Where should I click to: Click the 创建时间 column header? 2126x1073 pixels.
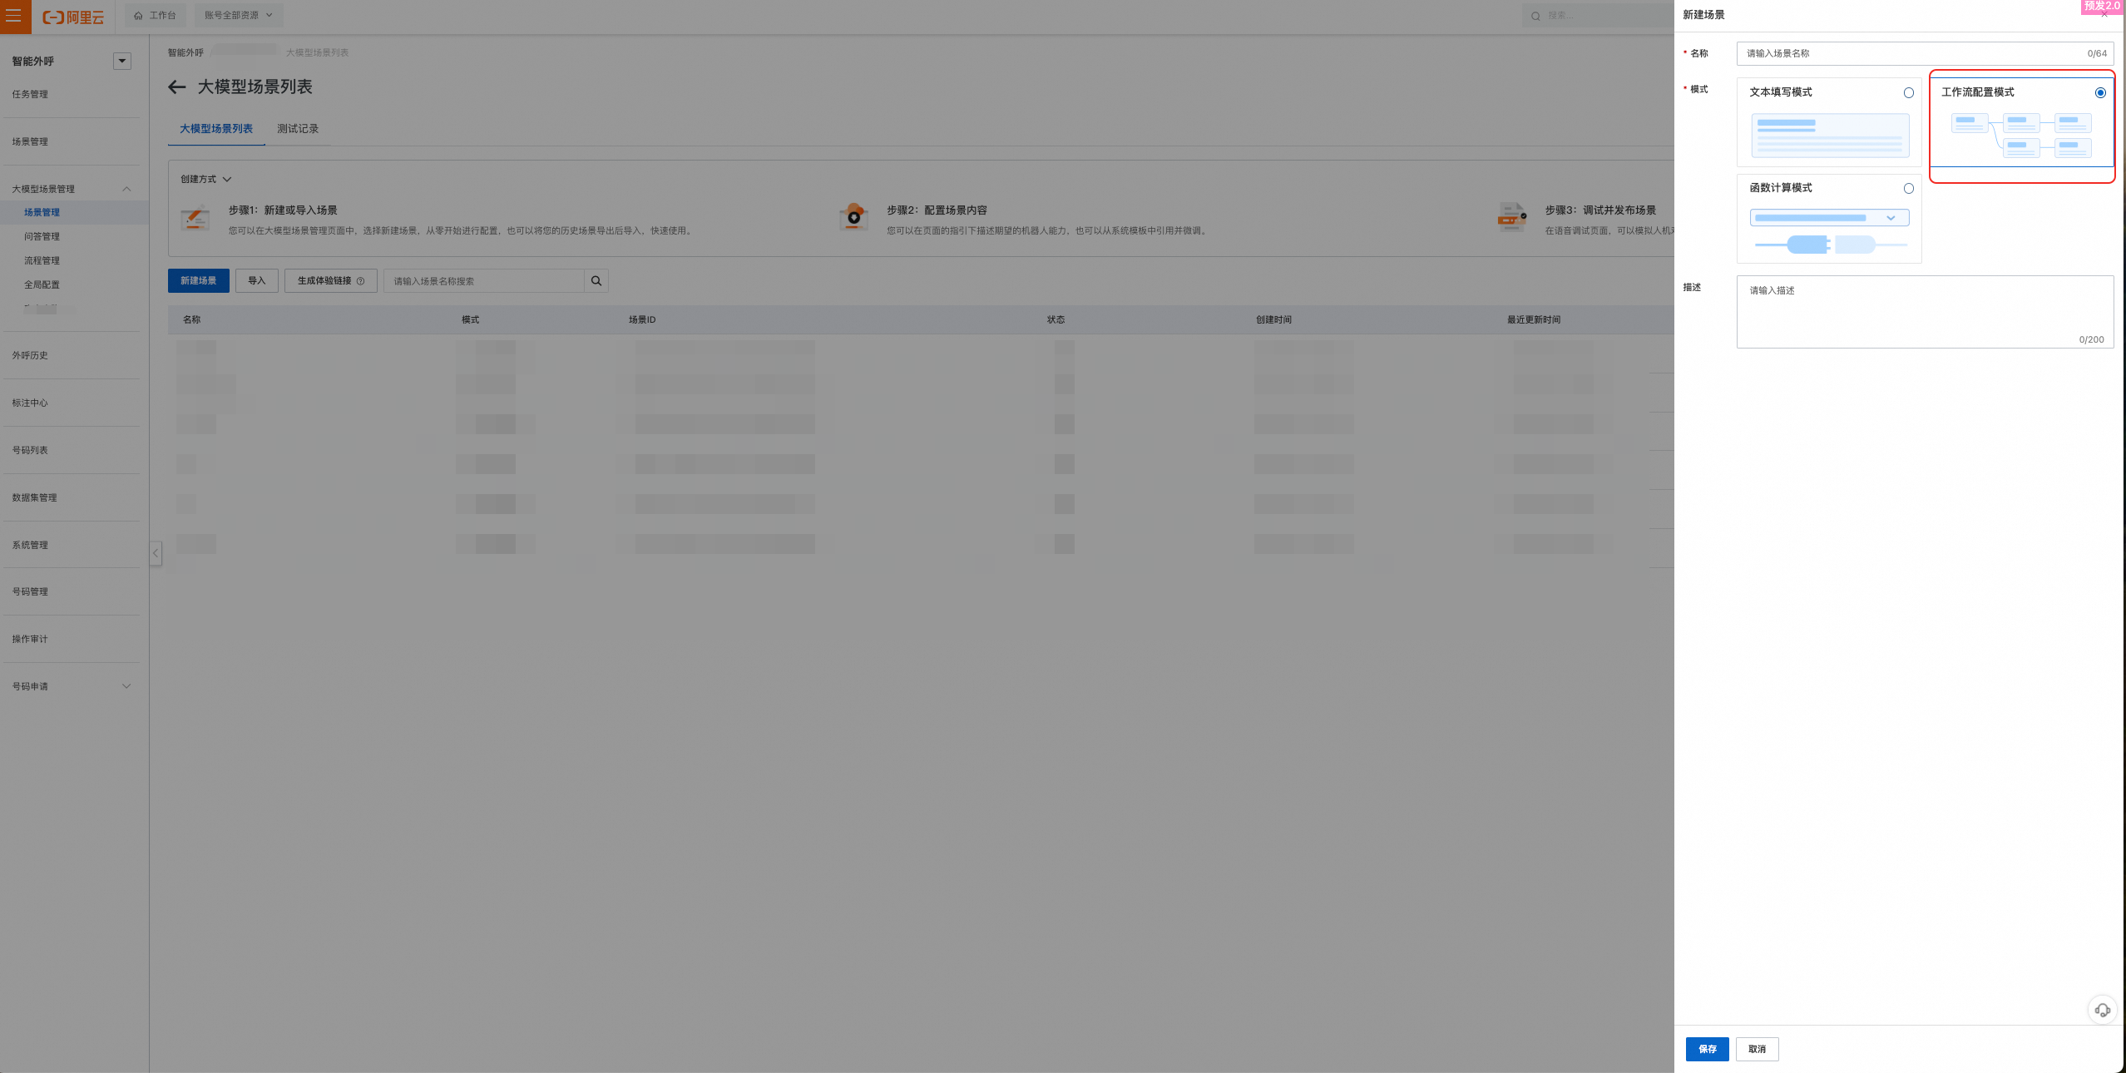point(1273,319)
